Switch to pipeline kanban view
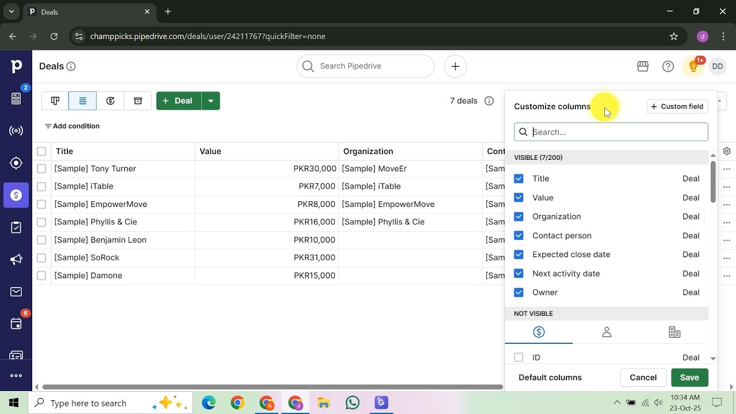The width and height of the screenshot is (736, 414). click(x=55, y=101)
